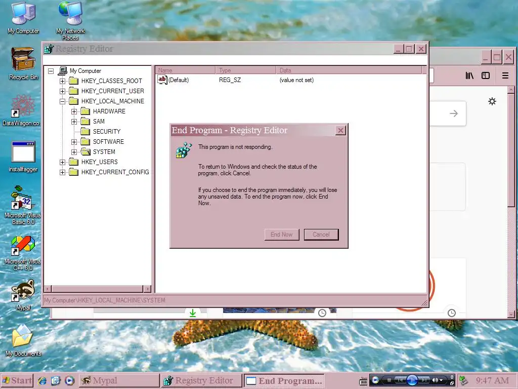
Task: Select the Recycle Bin treasure chest icon
Action: click(23, 59)
